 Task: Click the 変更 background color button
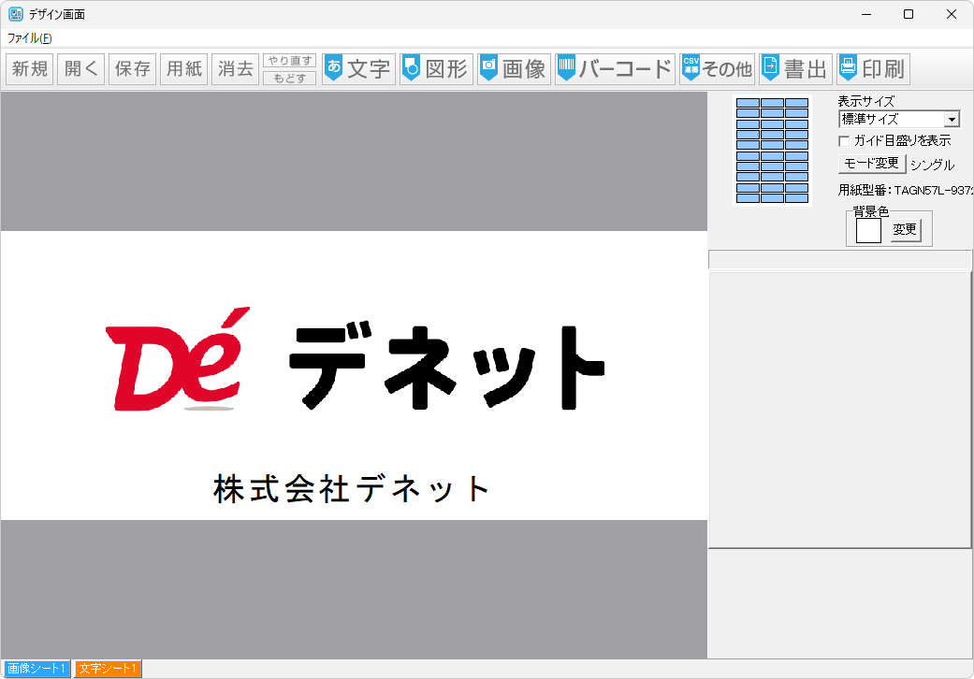tap(905, 230)
